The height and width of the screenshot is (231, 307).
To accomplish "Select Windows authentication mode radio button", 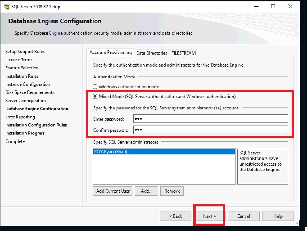I will tap(95, 87).
